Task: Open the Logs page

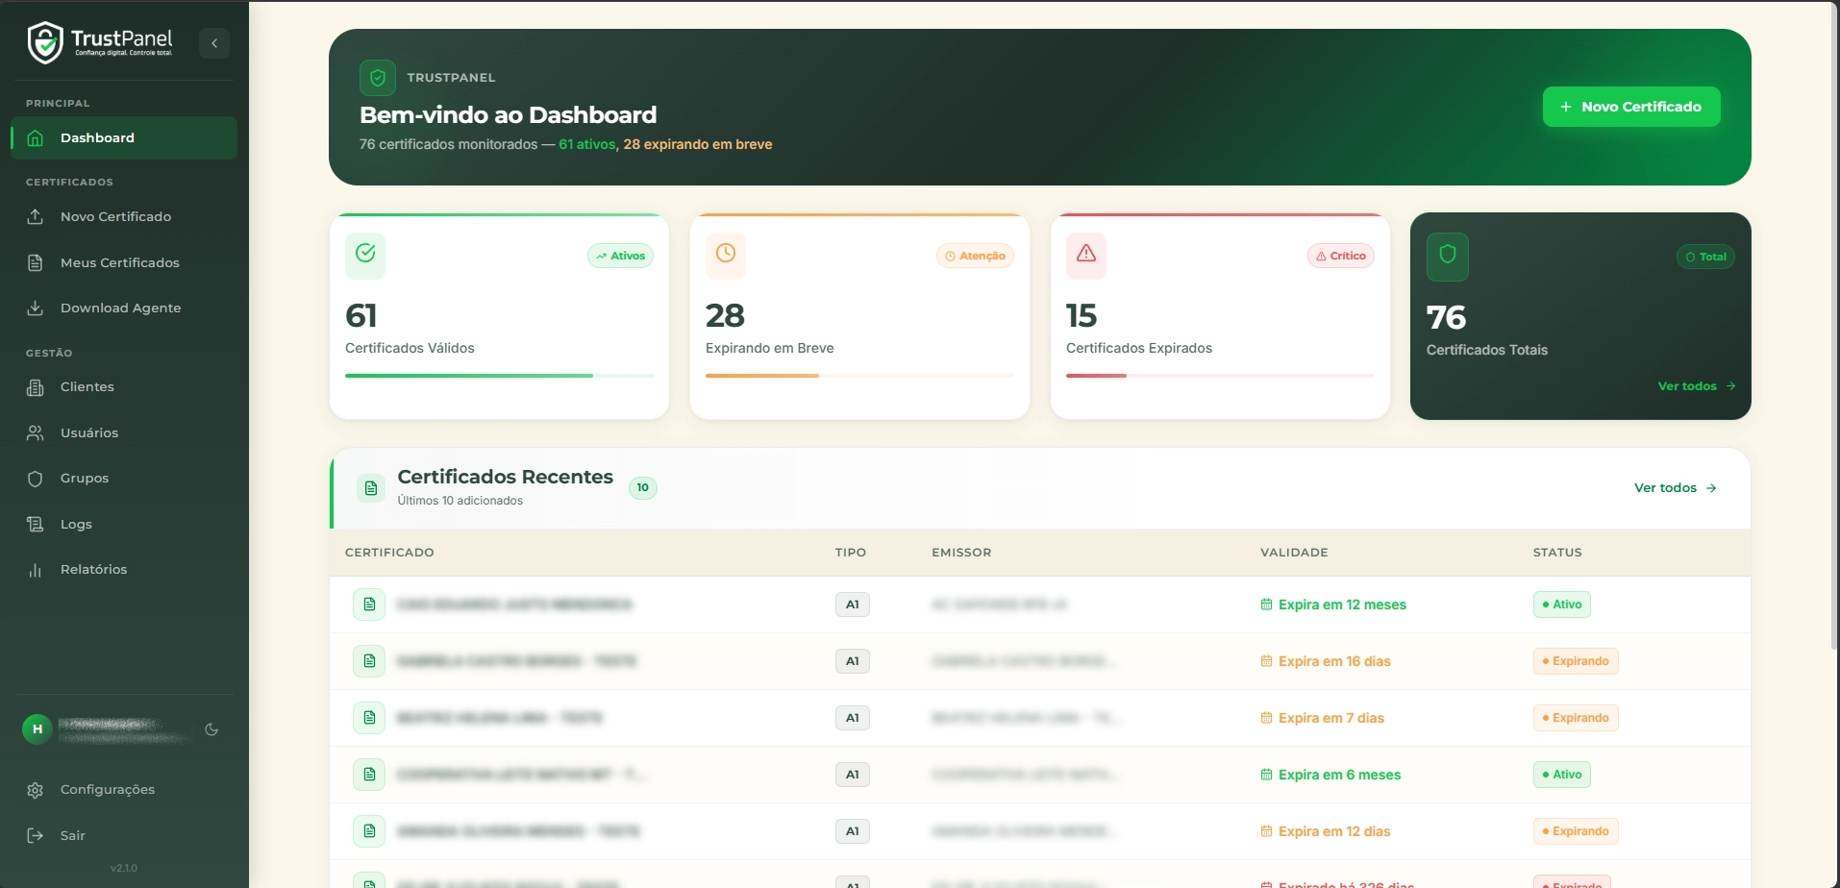Action: coord(124,524)
